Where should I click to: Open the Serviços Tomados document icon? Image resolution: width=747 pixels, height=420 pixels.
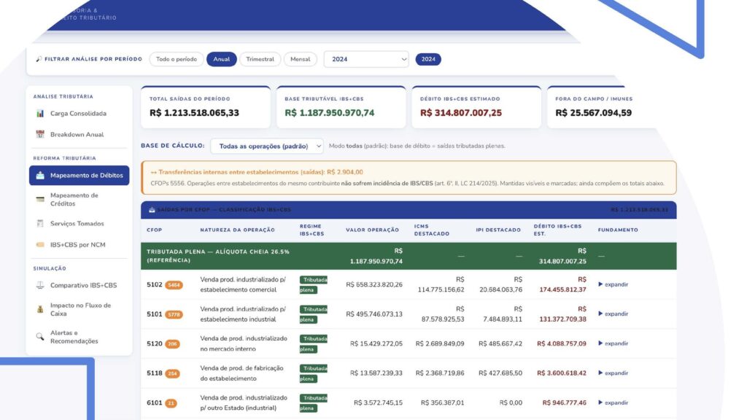click(x=40, y=223)
